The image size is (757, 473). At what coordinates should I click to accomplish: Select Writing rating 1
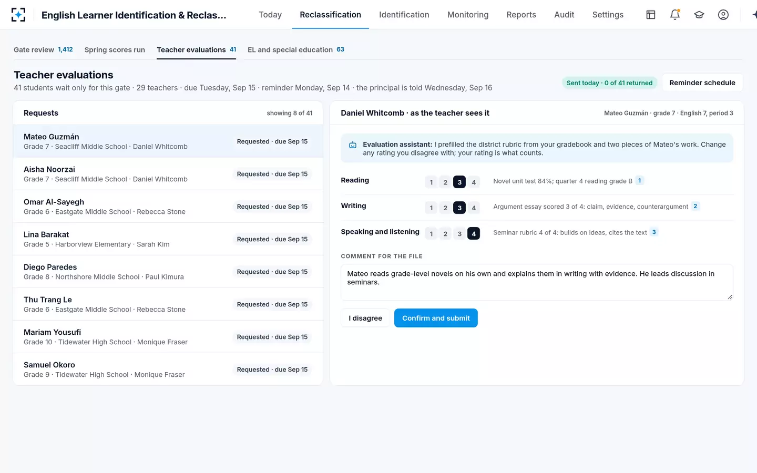click(x=431, y=208)
